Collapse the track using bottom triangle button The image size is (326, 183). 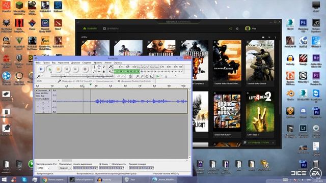point(43,112)
